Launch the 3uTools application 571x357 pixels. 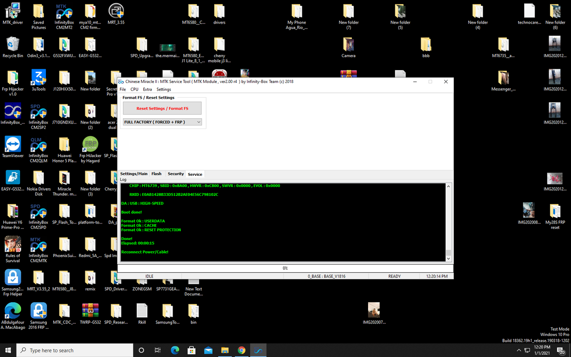(x=38, y=78)
